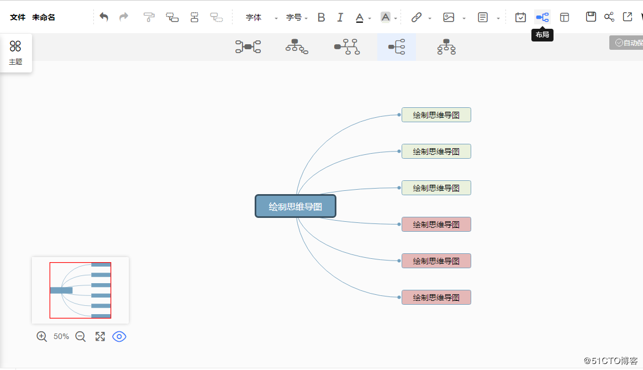Screen dimensions: 643x370
Task: Insert a sibling topic node
Action: point(194,17)
